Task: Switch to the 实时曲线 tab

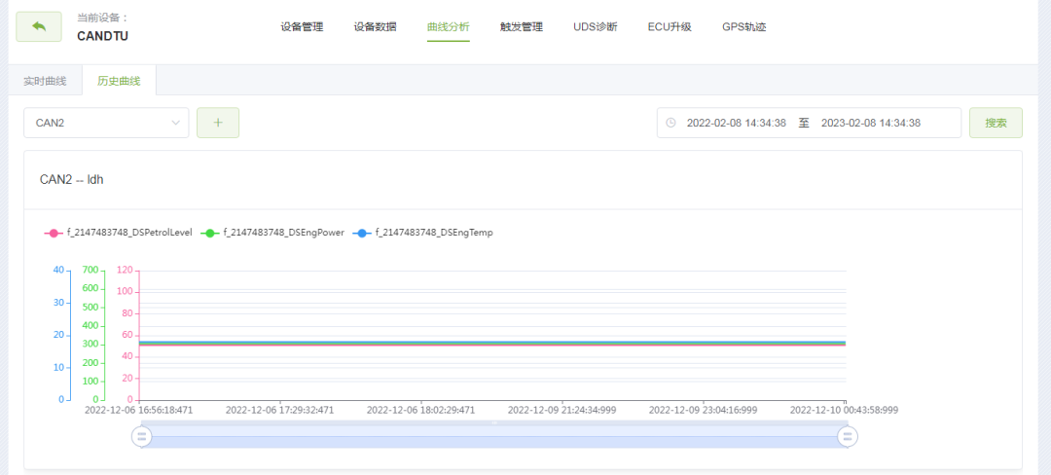Action: (x=45, y=81)
